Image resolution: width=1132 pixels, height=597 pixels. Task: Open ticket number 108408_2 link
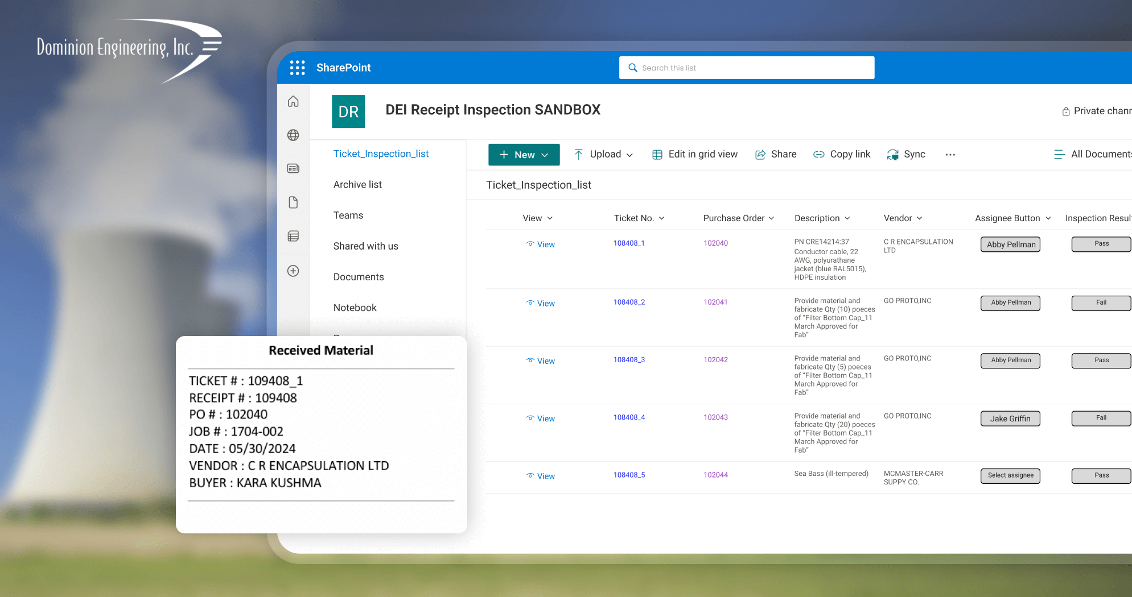(629, 302)
